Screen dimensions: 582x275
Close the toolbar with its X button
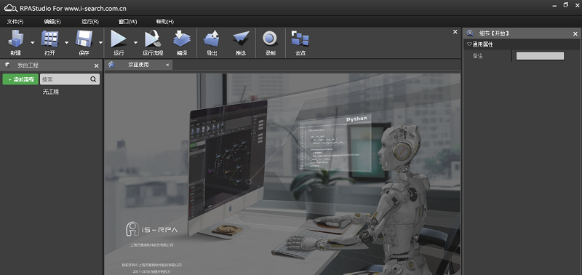coord(455,32)
